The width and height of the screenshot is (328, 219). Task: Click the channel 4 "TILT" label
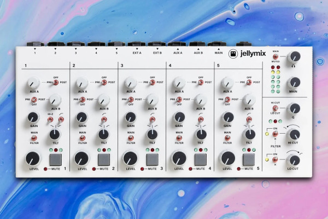[x=201, y=143]
